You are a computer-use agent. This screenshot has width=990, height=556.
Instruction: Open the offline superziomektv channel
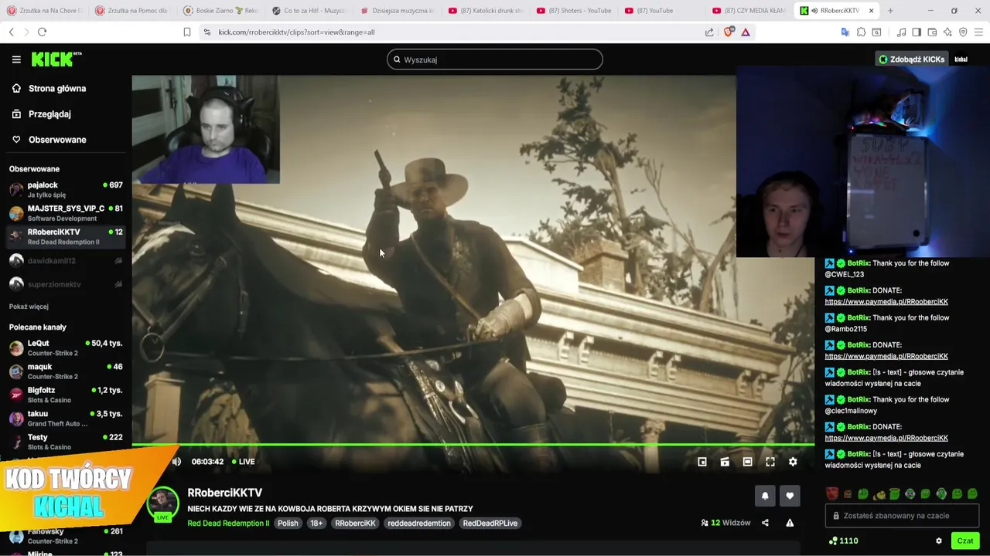65,284
